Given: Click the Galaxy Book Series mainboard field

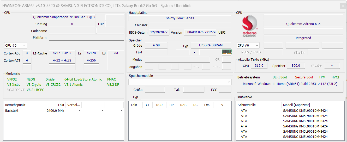Looking at the screenshot, I should click(x=180, y=18).
